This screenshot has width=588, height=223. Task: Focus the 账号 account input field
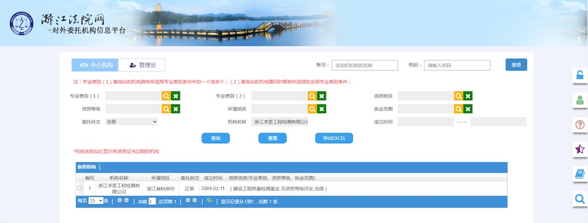click(x=365, y=65)
